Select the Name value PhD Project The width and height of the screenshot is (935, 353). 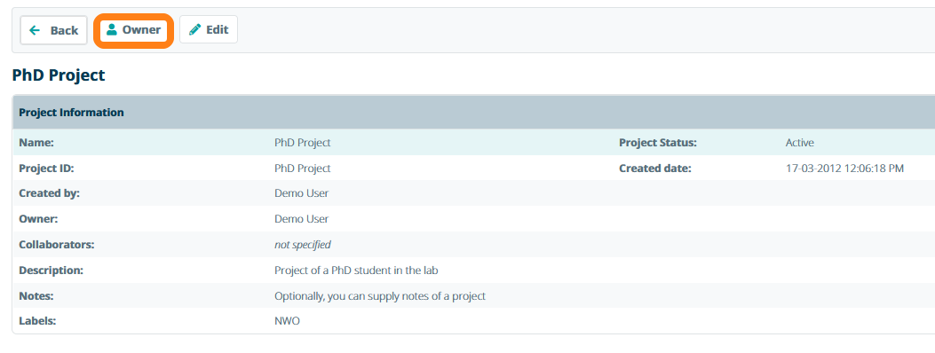tap(302, 143)
